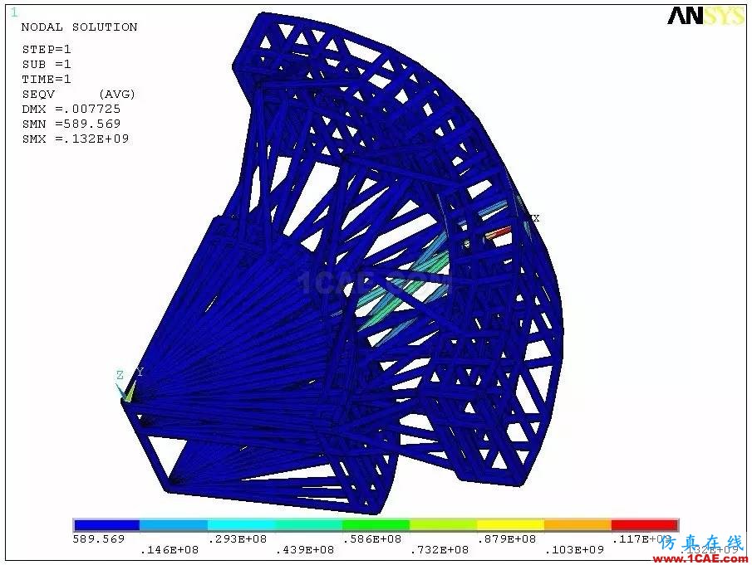Select the NODAL SOLUTION title text
This screenshot has height=565, width=752.
point(79,27)
